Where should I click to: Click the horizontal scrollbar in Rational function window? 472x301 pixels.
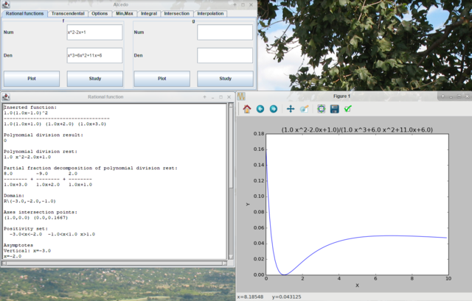point(114,263)
